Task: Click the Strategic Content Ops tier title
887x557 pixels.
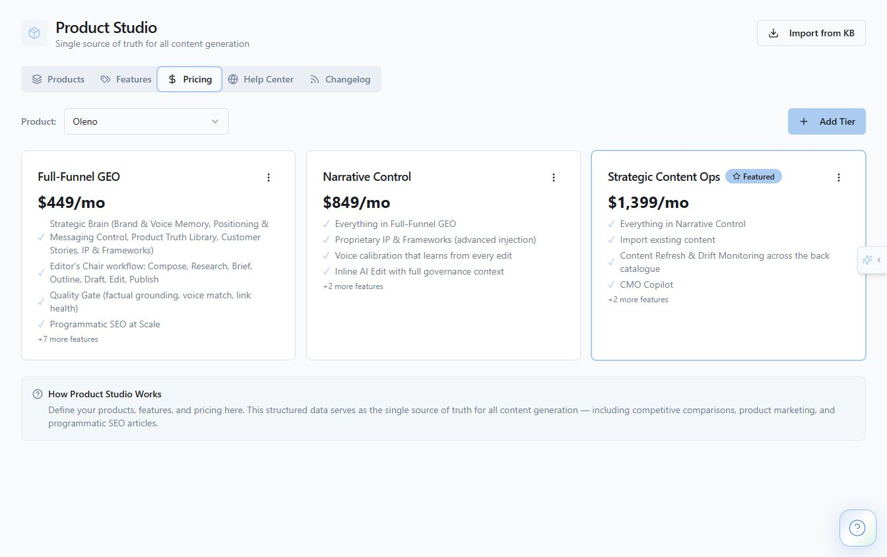Action: point(664,177)
